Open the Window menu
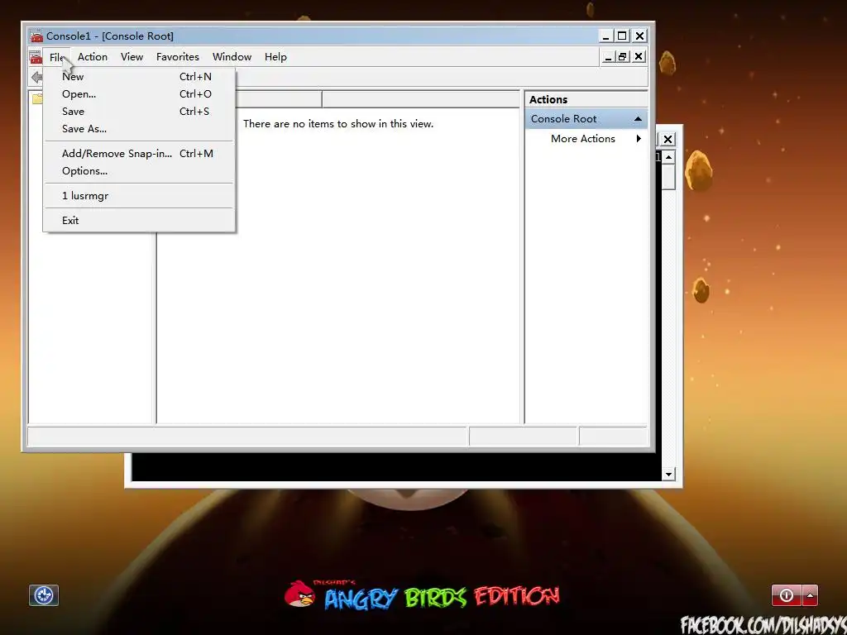This screenshot has width=847, height=635. tap(232, 57)
